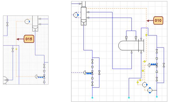The image size is (169, 102).
Task: Select the gate valve at top-left of left diagram
Action: pos(7,24)
